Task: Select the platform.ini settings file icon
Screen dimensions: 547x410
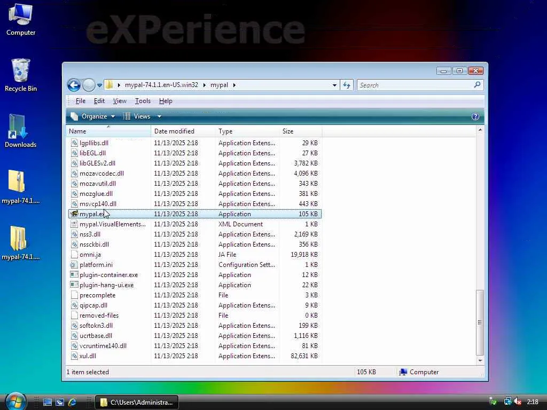Action: [74, 265]
